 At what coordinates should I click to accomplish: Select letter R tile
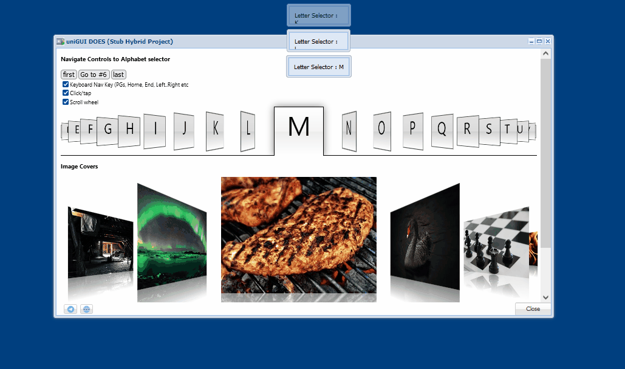(468, 130)
